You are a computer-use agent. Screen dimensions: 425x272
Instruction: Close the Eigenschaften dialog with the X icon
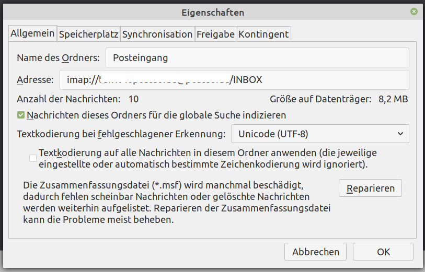coord(414,11)
